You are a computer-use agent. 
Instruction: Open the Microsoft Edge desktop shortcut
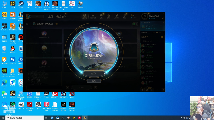4,84
